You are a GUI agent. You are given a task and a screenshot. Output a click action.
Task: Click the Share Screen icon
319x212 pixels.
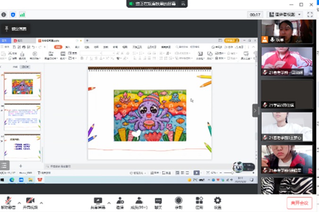click(98, 201)
